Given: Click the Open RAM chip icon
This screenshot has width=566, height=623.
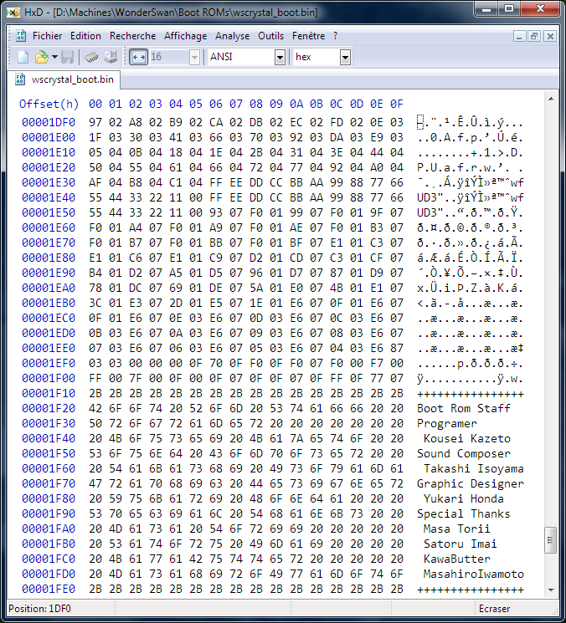Looking at the screenshot, I should click(x=91, y=57).
